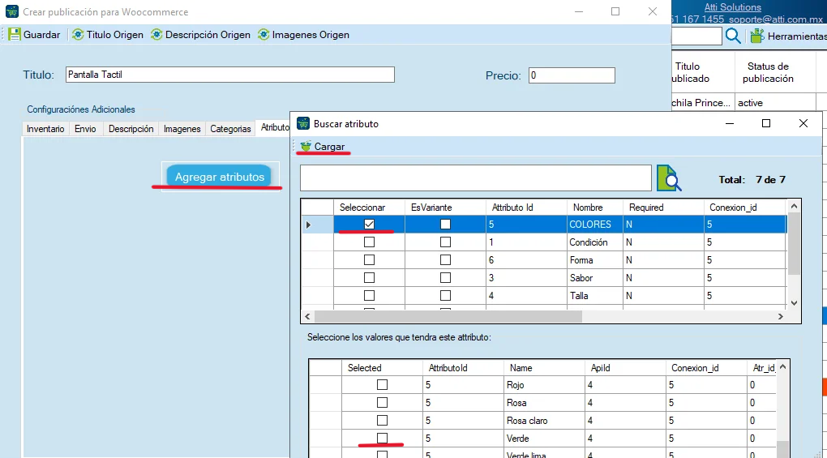Click the COLORES name cell
827x458 pixels.
594,225
